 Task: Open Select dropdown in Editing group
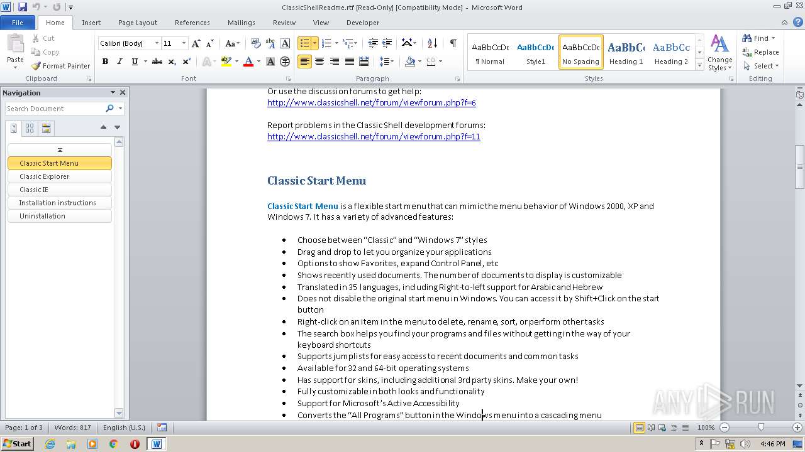click(x=760, y=66)
